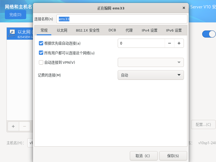Click the increment plus on the priority stepper
Image resolution: width=216 pixels, height=162 pixels.
click(x=179, y=43)
